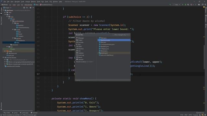Open pom.xml in Recent Files
Viewport: 207px width, 116px height.
point(106,55)
